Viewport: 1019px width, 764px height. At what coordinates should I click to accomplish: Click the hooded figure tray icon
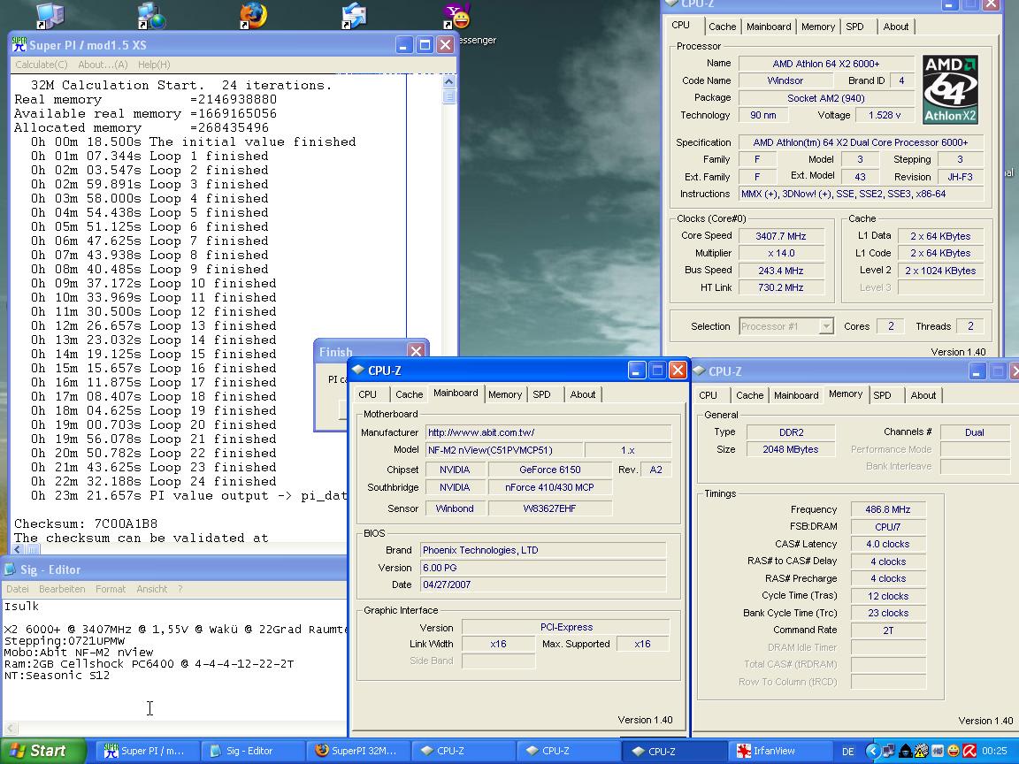click(x=905, y=751)
